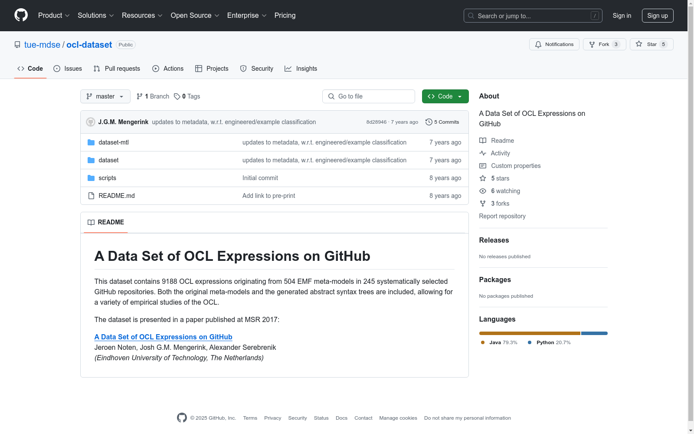Star the repository
Image resolution: width=694 pixels, height=434 pixels.
coord(651,44)
